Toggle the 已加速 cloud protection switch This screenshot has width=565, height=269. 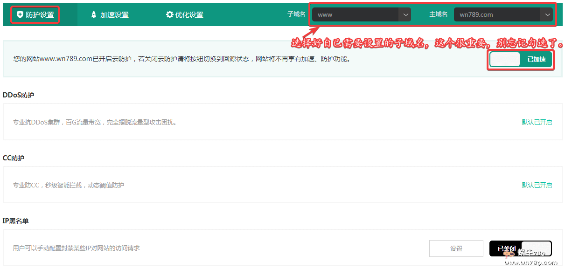pyautogui.click(x=521, y=60)
